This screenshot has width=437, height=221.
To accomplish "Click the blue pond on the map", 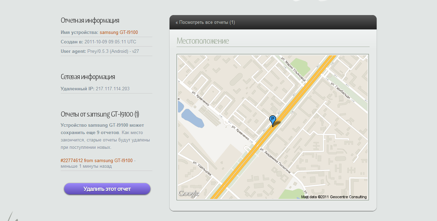I will click(192, 118).
